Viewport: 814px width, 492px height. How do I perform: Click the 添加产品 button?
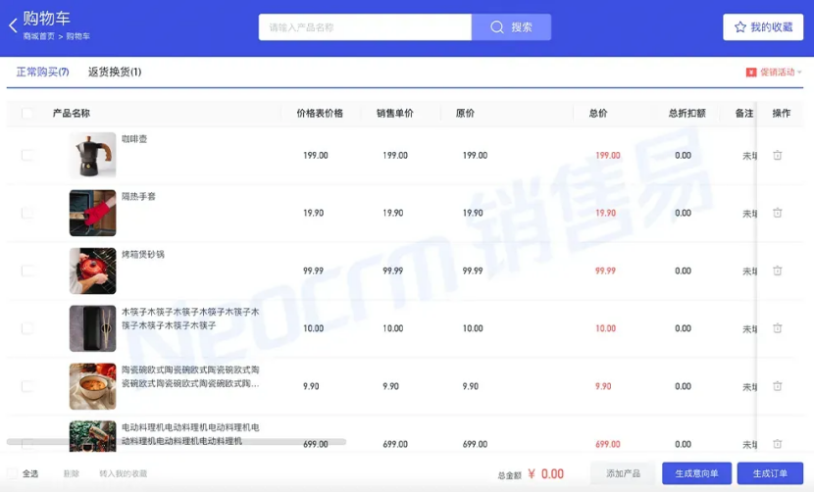click(x=623, y=473)
